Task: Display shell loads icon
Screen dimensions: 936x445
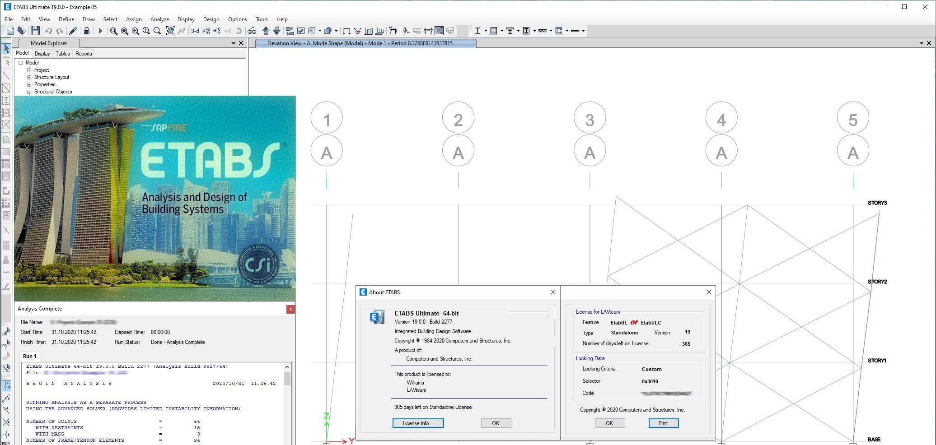Action: click(x=380, y=31)
